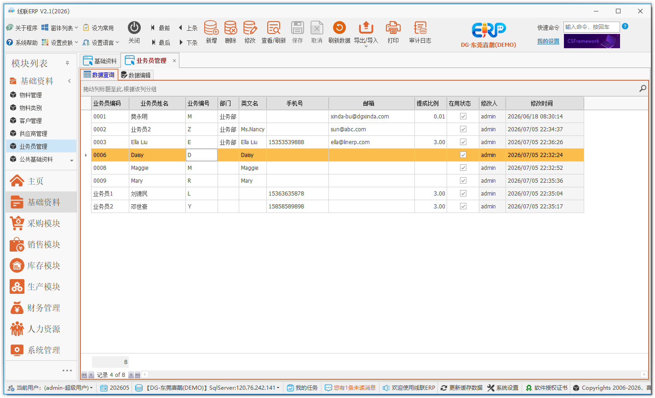655x398 pixels.
Task: Go to first record with 最前
Action: pos(161,28)
